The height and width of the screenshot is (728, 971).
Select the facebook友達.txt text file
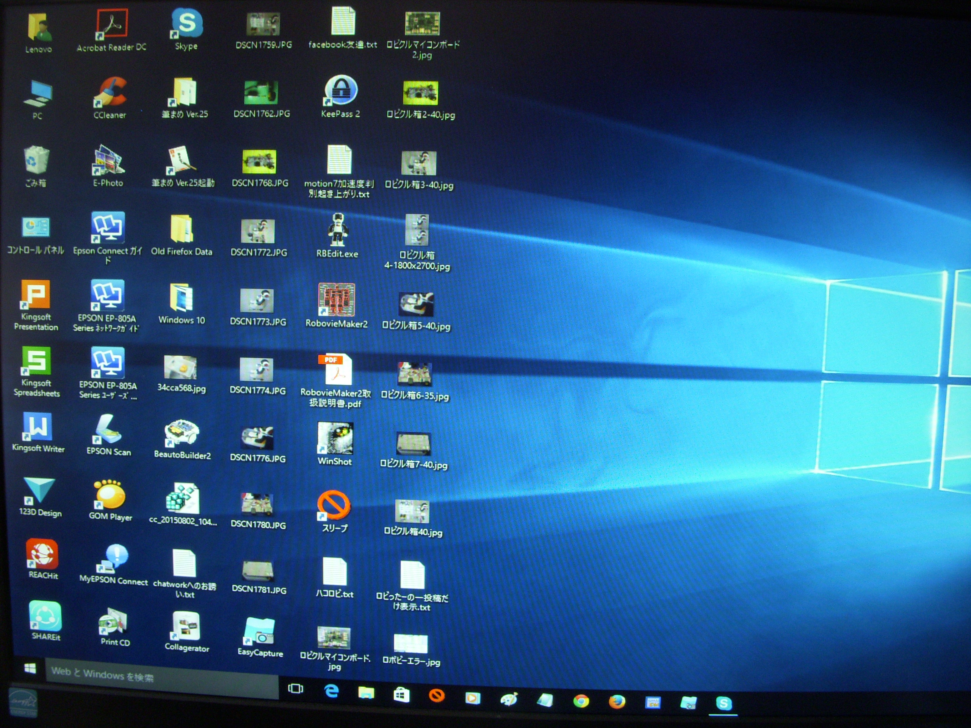[x=343, y=22]
